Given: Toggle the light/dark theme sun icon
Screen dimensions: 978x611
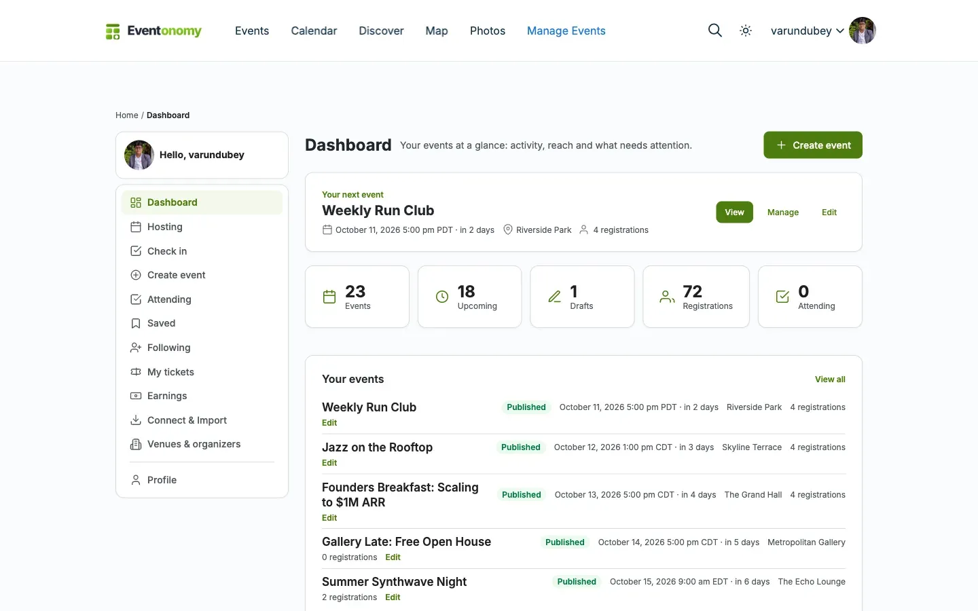Looking at the screenshot, I should coord(746,31).
